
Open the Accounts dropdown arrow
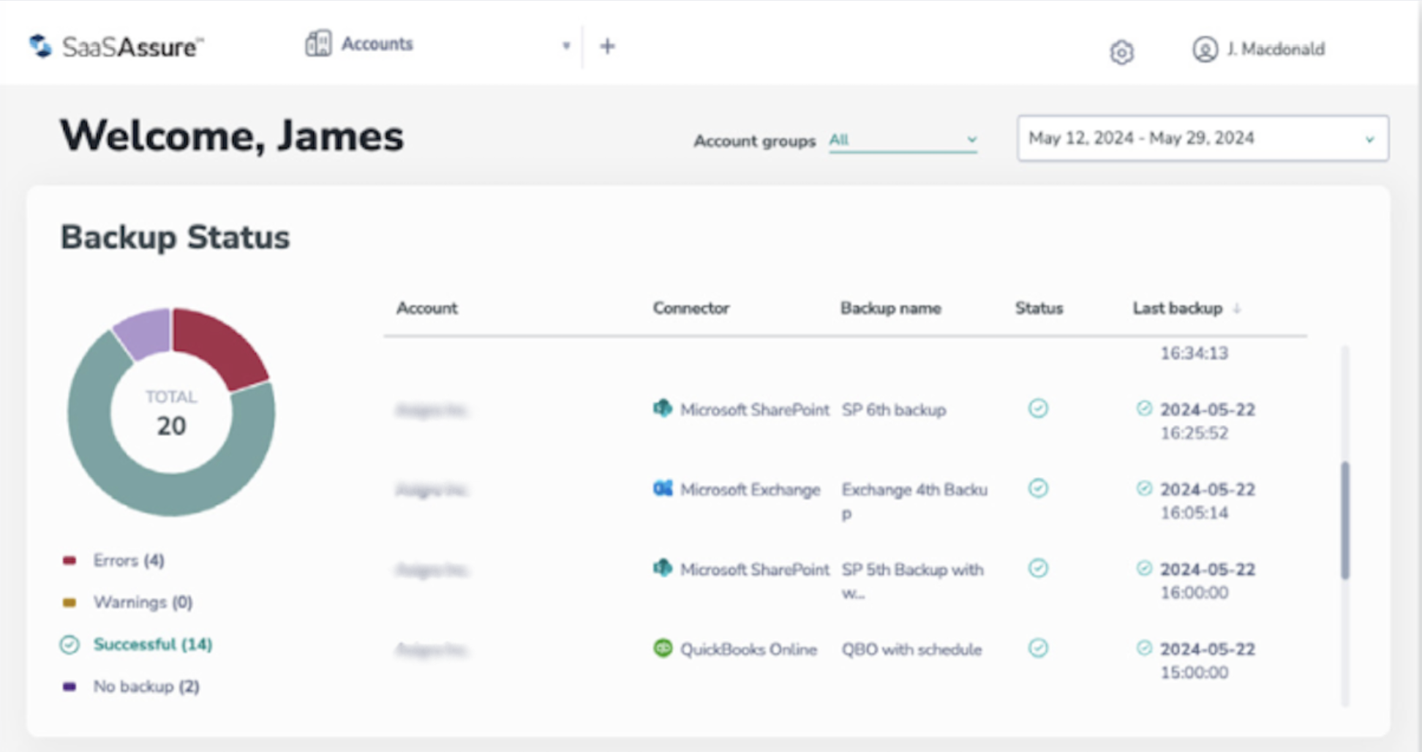click(x=565, y=45)
